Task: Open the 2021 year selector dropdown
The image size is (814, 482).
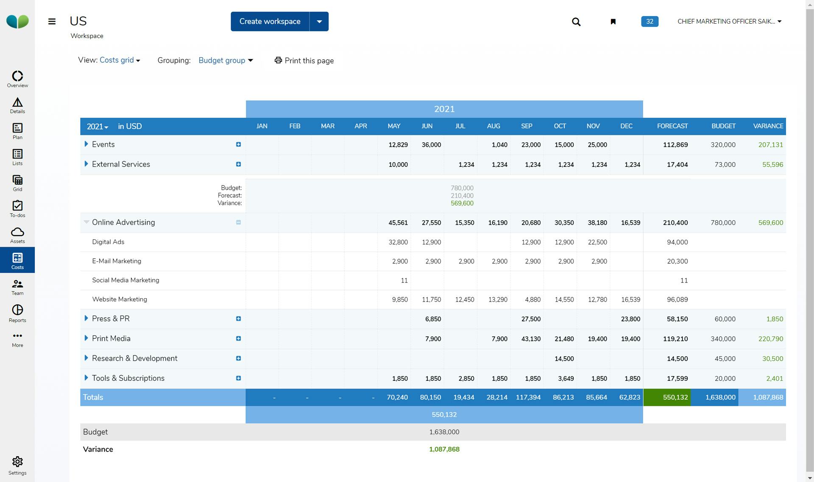Action: tap(97, 126)
